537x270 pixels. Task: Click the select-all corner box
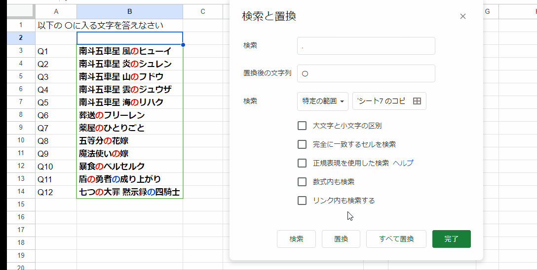click(x=21, y=12)
